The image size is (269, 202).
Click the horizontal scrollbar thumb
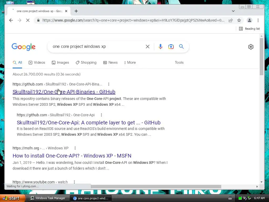[156, 186]
